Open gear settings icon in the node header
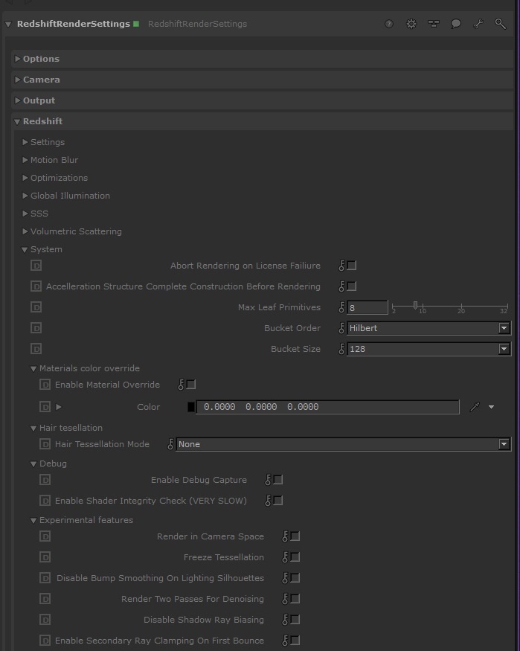Image resolution: width=520 pixels, height=651 pixels. 411,24
